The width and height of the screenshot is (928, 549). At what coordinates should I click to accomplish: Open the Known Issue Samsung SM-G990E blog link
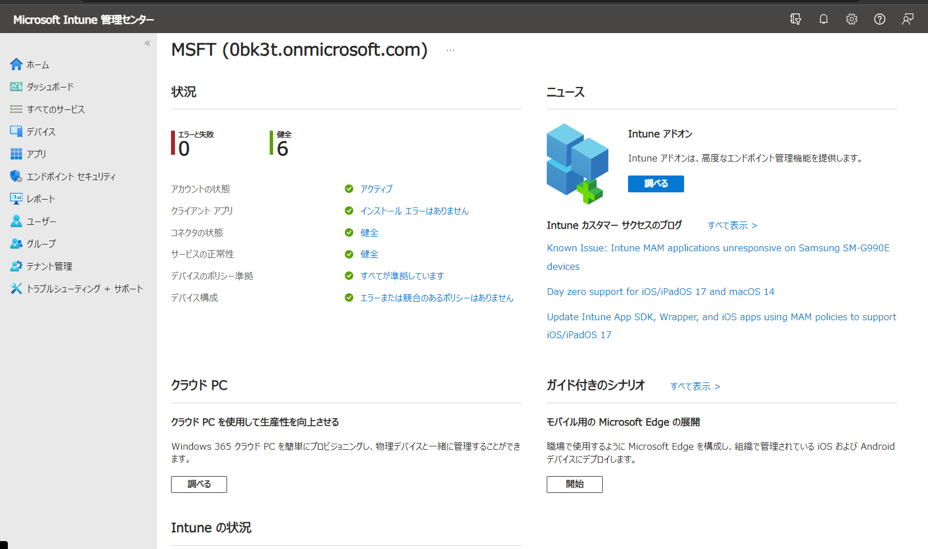click(718, 257)
